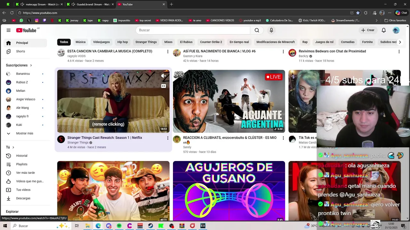Viewport: 410px width, 230px height.
Task: Open File Explorer from the taskbar
Action: [87, 226]
